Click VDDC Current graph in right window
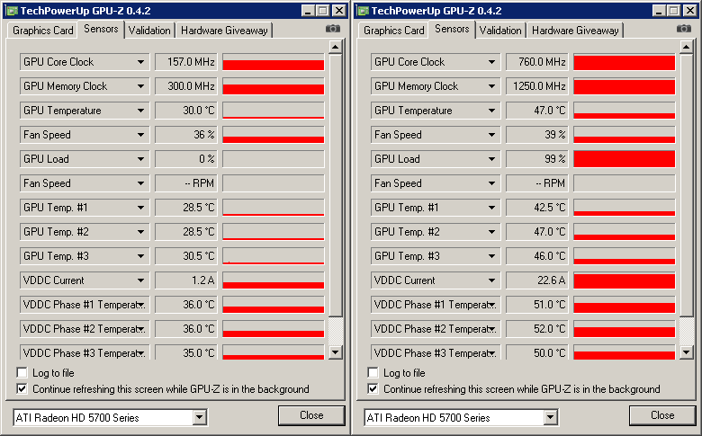702x436 pixels. [625, 280]
